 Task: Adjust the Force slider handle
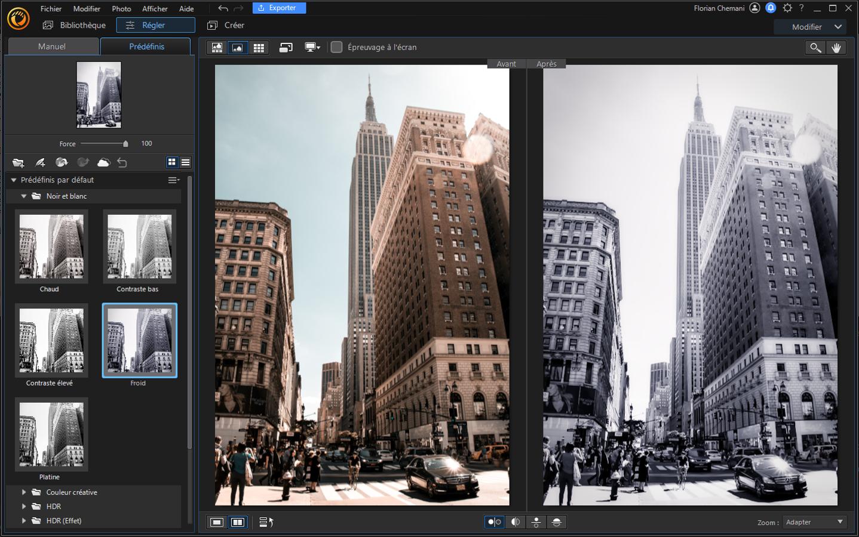pyautogui.click(x=125, y=143)
